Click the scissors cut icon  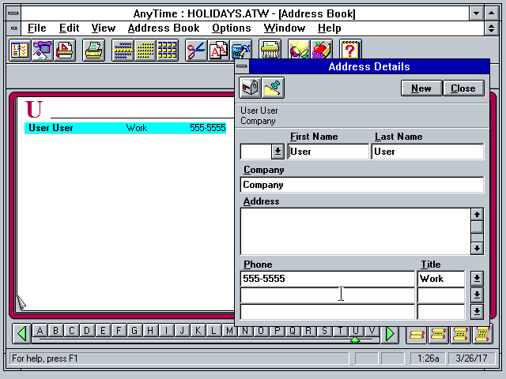[x=196, y=51]
